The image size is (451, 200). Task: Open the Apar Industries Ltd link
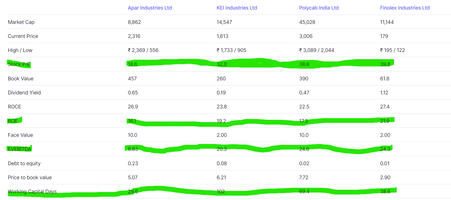[150, 8]
